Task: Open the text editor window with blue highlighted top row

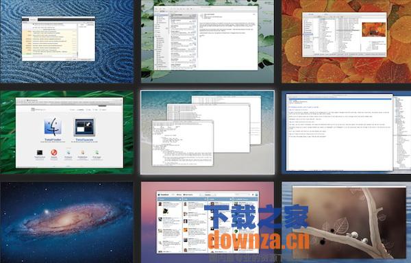Action: [340, 132]
